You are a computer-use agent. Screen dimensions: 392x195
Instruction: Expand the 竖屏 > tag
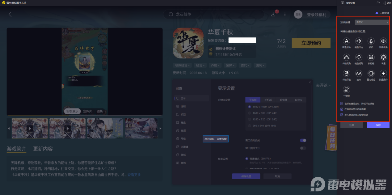230,65
